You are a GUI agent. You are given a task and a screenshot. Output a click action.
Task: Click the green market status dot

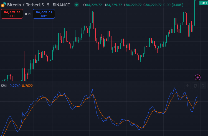(x=77, y=5)
